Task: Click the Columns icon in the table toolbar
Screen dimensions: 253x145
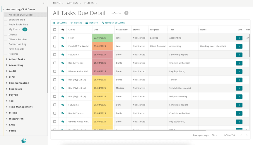Action: 54,23
